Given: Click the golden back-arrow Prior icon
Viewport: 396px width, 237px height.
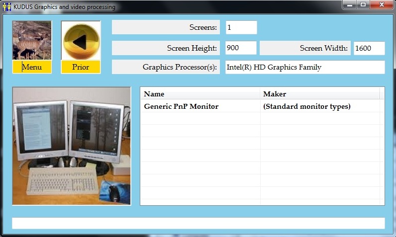Looking at the screenshot, I should 81,41.
